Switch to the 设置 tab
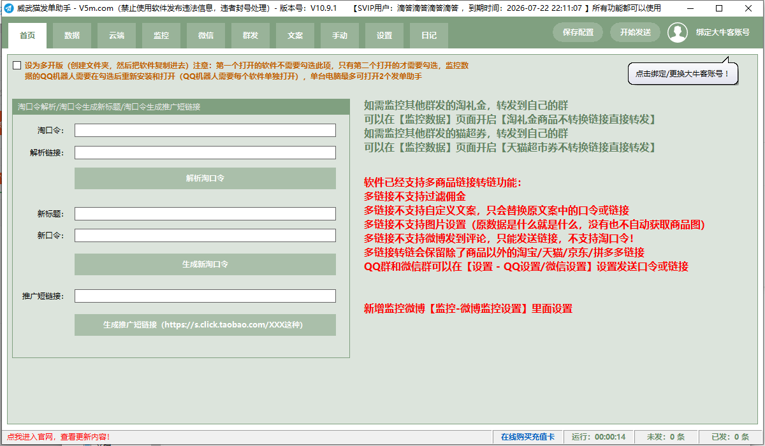765x446 pixels. click(x=384, y=36)
